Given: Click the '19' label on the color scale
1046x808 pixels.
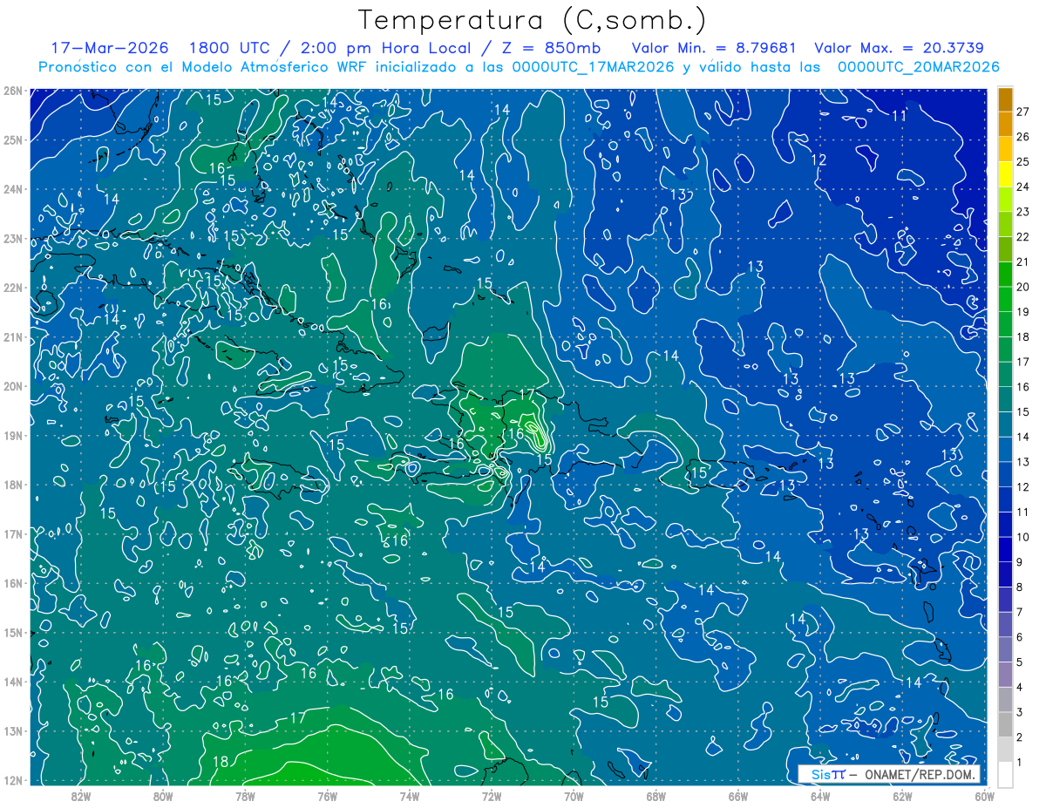Looking at the screenshot, I should 1022,312.
